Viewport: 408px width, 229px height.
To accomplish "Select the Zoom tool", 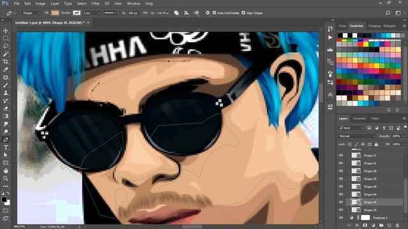I will pos(6,179).
